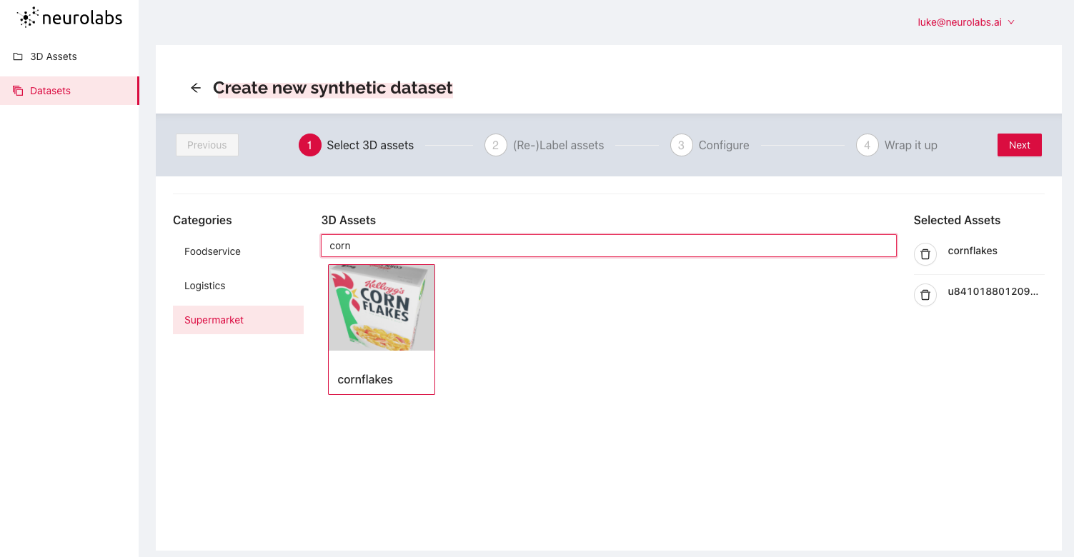This screenshot has height=557, width=1074.
Task: Click the Next button
Action: 1020,145
